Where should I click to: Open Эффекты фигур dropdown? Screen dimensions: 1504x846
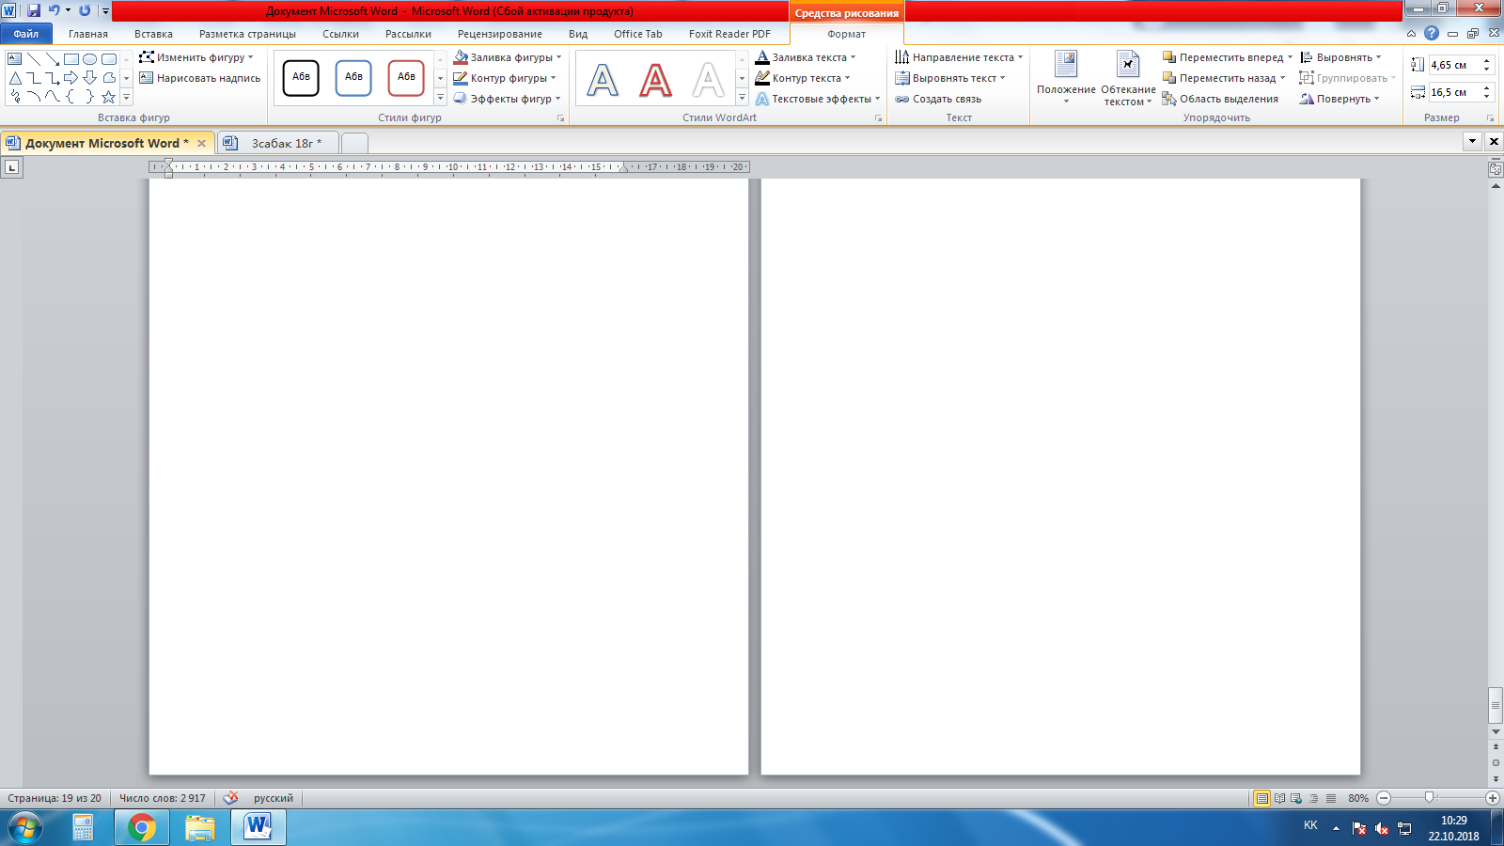point(508,99)
